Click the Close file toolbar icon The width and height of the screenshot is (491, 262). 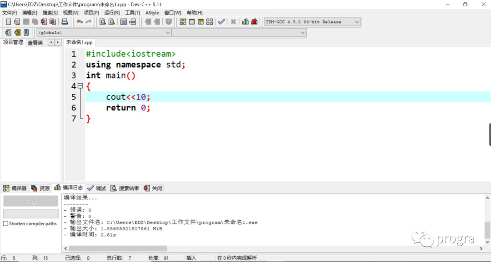click(x=44, y=22)
